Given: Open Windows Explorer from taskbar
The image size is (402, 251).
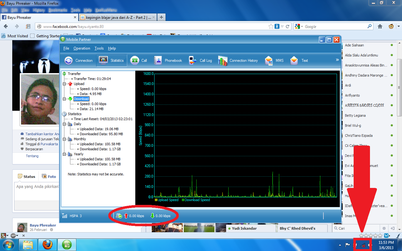Looking at the screenshot, I should [x=28, y=244].
